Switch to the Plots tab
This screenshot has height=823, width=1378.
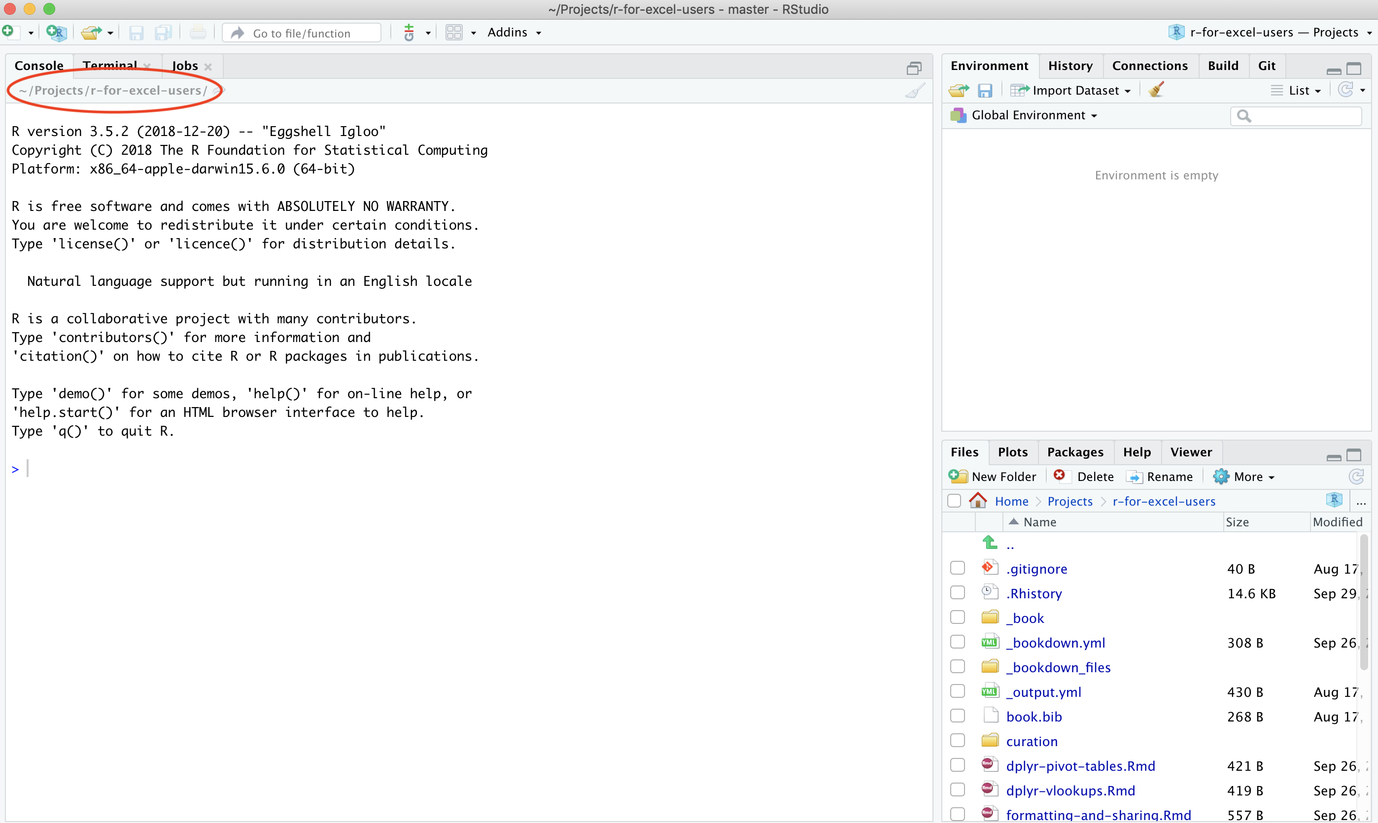[1013, 452]
